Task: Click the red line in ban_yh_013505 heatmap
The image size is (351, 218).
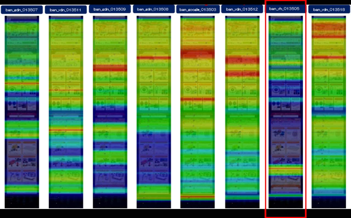Action: point(285,169)
